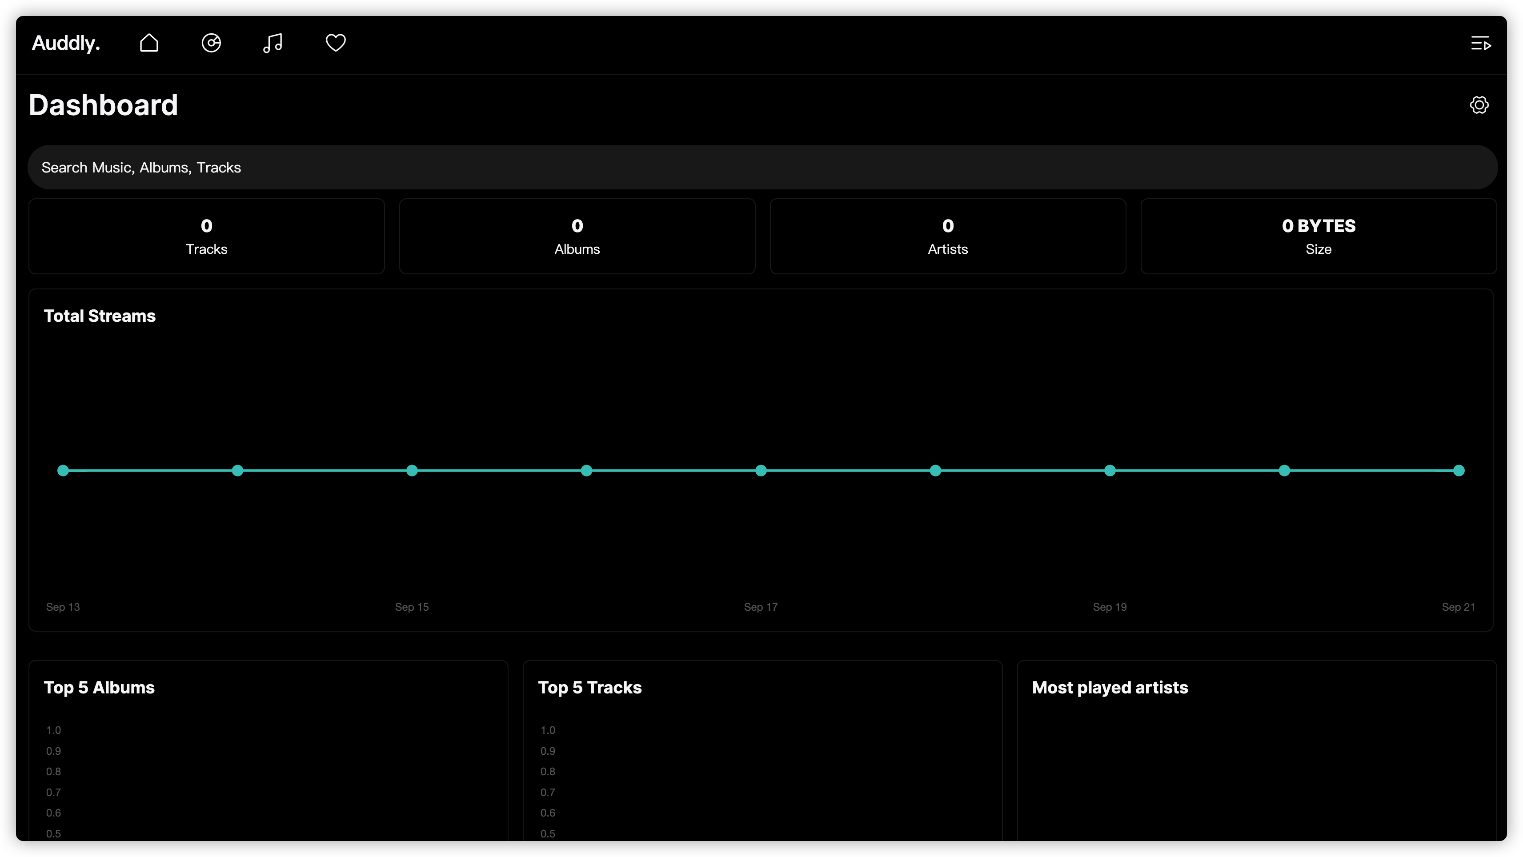Click the 0 Albums stat card
The image size is (1523, 857).
(x=577, y=236)
